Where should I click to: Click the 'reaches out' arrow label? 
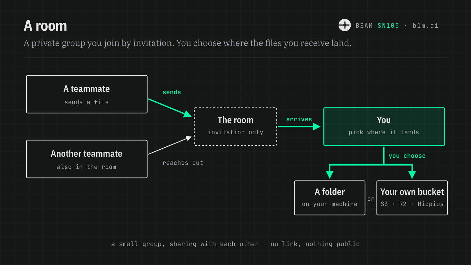(183, 163)
